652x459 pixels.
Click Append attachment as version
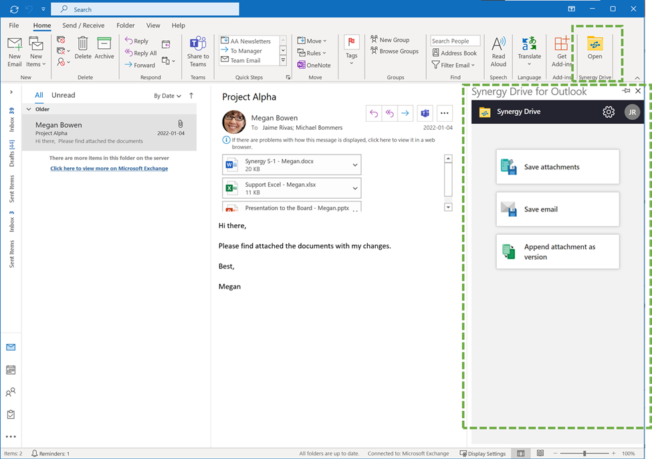(x=558, y=252)
